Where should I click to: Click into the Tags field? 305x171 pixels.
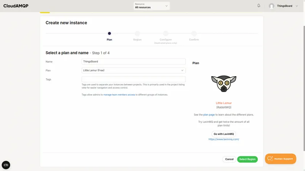click(133, 79)
